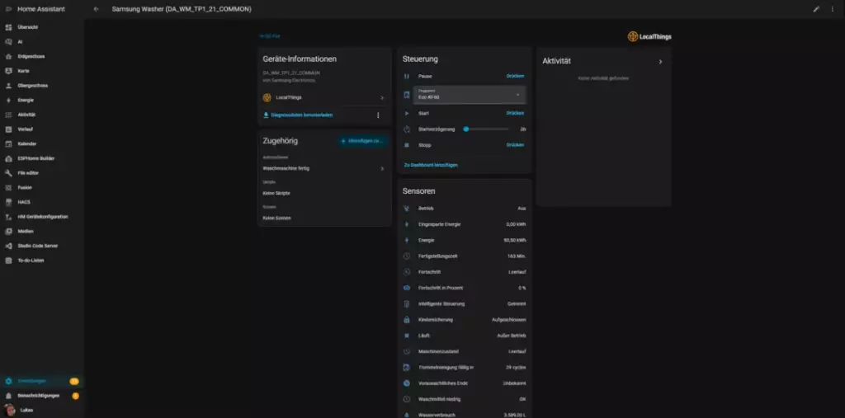Open the Wasserverbrauch sensor row
The height and width of the screenshot is (418, 845).
tap(465, 414)
